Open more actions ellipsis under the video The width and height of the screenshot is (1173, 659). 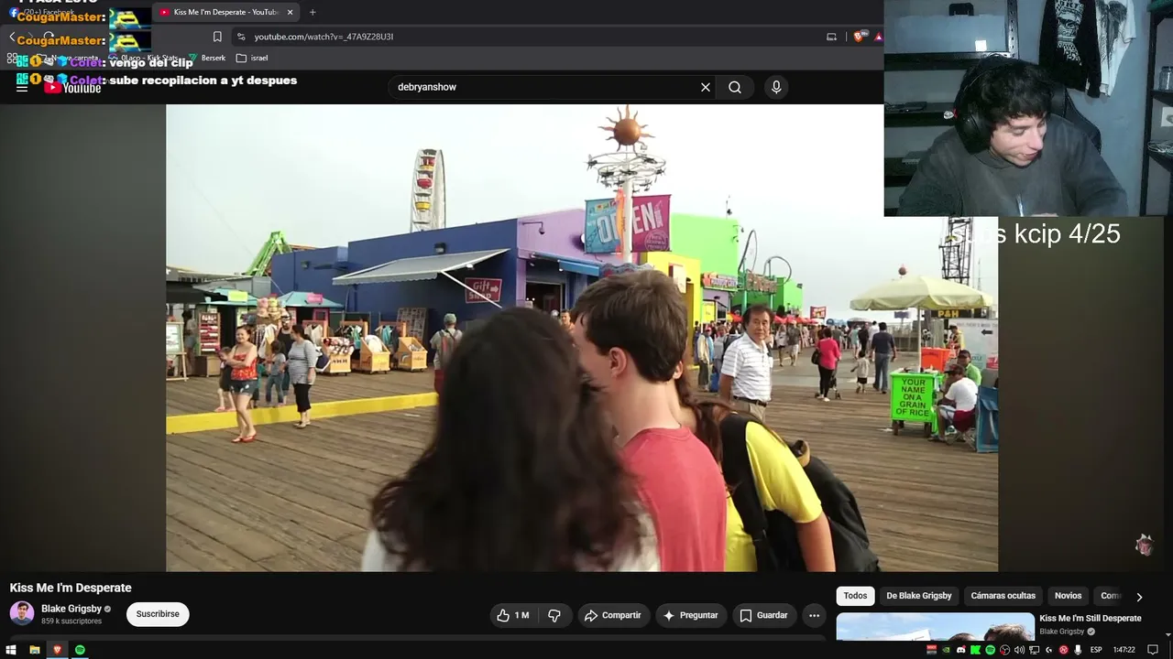click(x=814, y=615)
